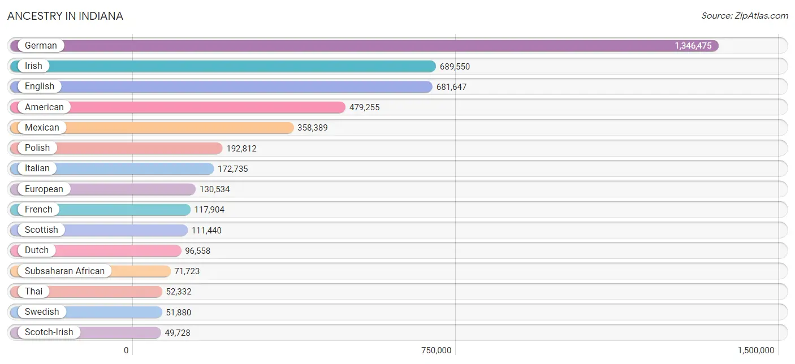
Task: Click the 689,550 value beside Irish
Action: pos(455,67)
